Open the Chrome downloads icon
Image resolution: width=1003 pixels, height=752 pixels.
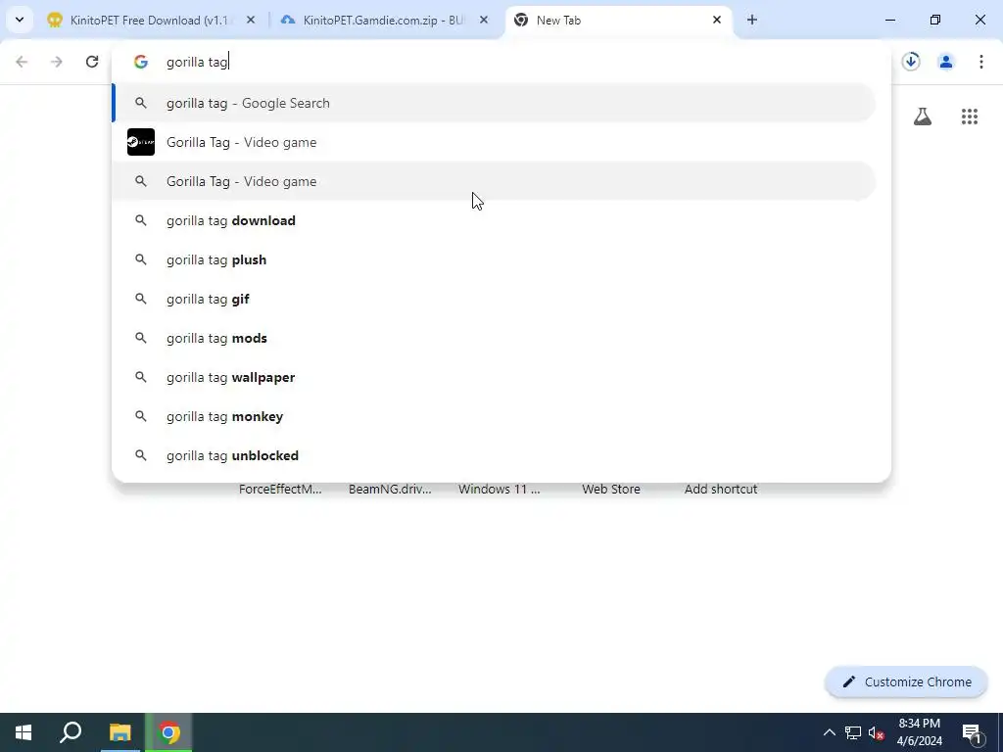pyautogui.click(x=911, y=62)
